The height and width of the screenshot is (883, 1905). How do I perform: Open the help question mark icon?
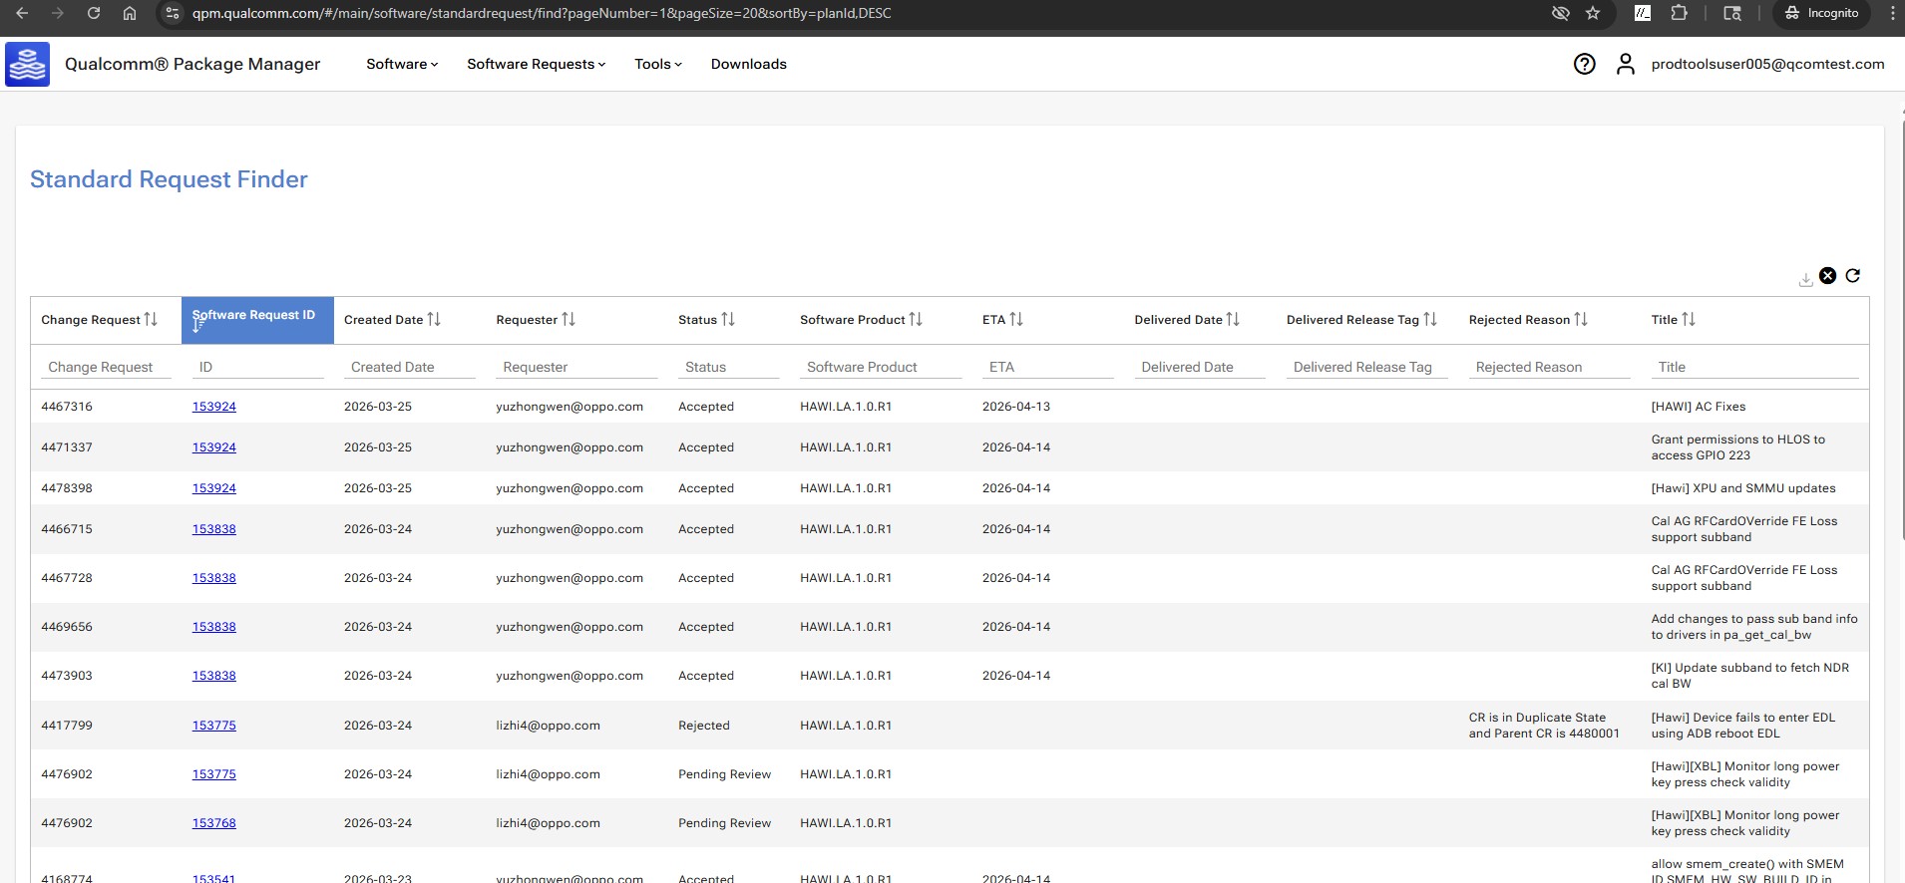point(1584,64)
